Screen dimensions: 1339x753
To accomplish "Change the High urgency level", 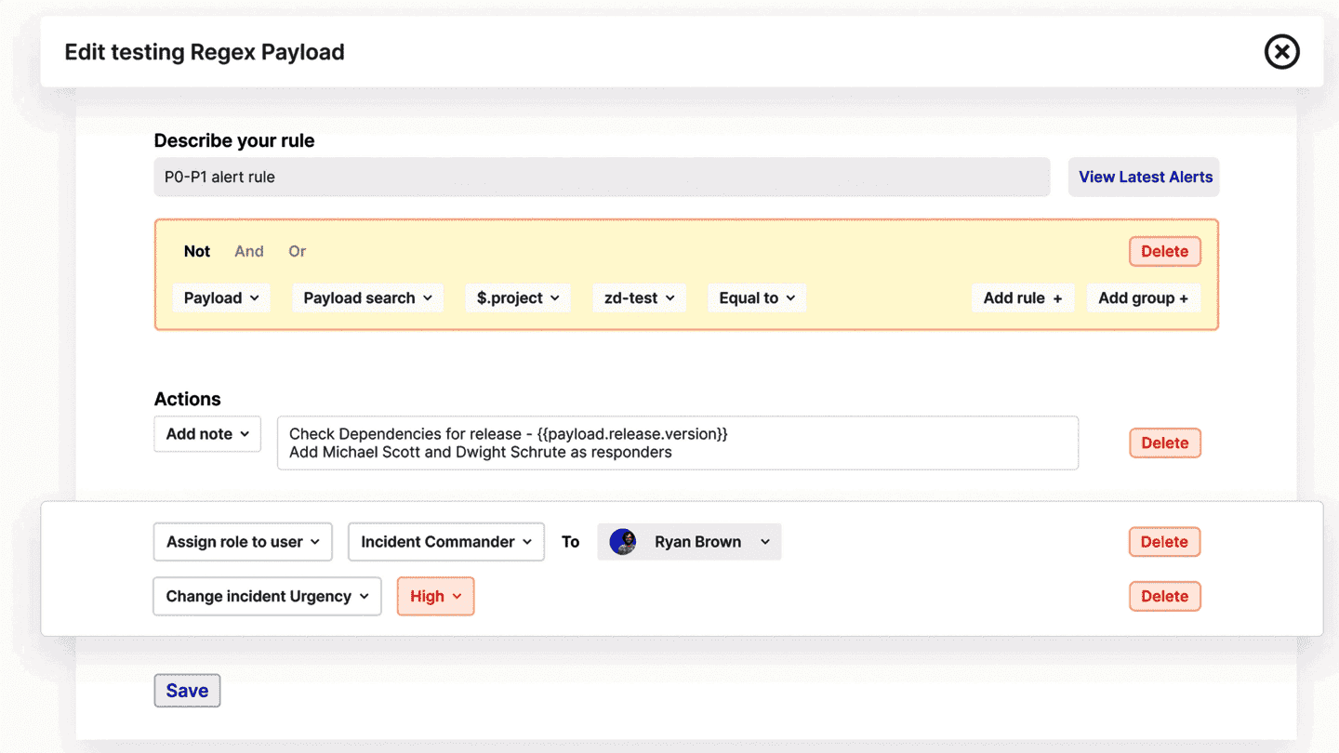I will [x=435, y=597].
